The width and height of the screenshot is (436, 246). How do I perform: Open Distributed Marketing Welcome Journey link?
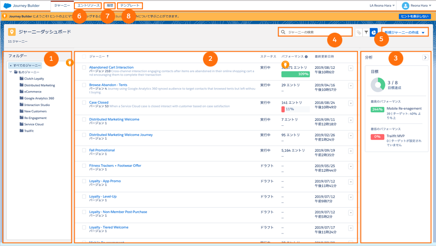coord(121,135)
